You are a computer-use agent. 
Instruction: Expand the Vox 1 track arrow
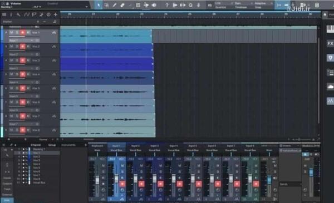point(6,33)
